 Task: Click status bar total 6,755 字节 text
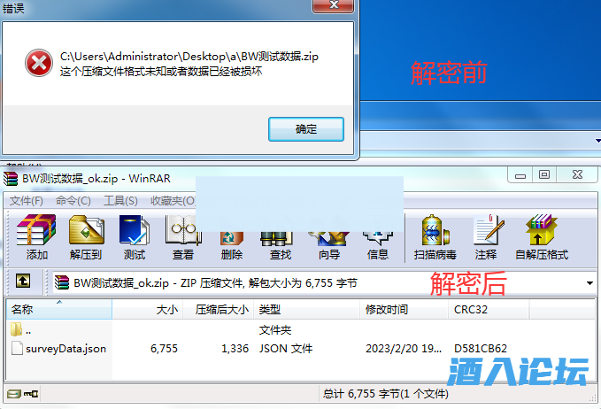tap(385, 394)
